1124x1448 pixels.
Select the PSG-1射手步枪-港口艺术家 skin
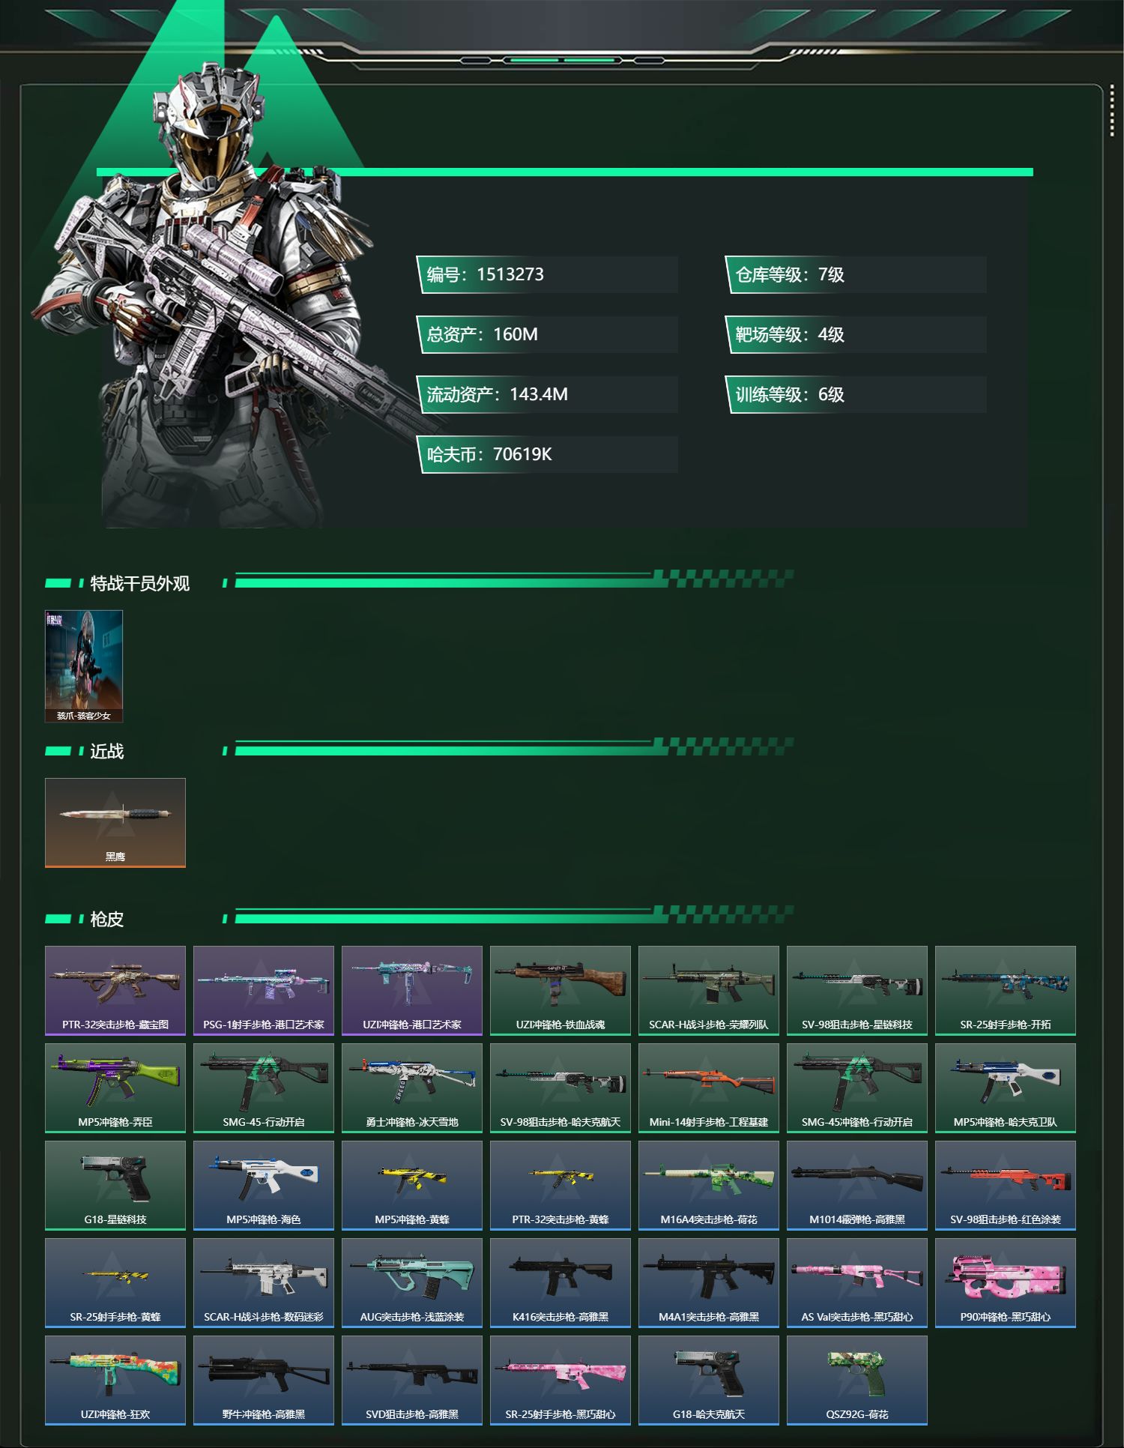pos(264,990)
